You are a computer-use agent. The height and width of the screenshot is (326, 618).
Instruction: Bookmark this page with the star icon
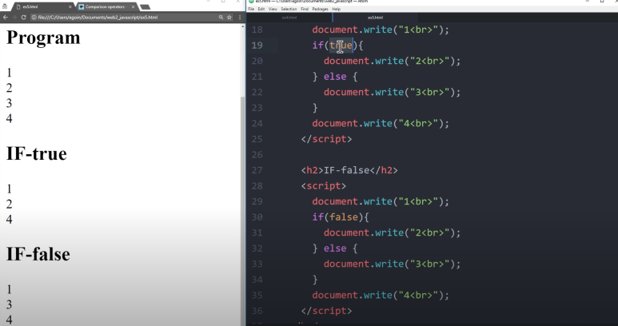tap(229, 18)
